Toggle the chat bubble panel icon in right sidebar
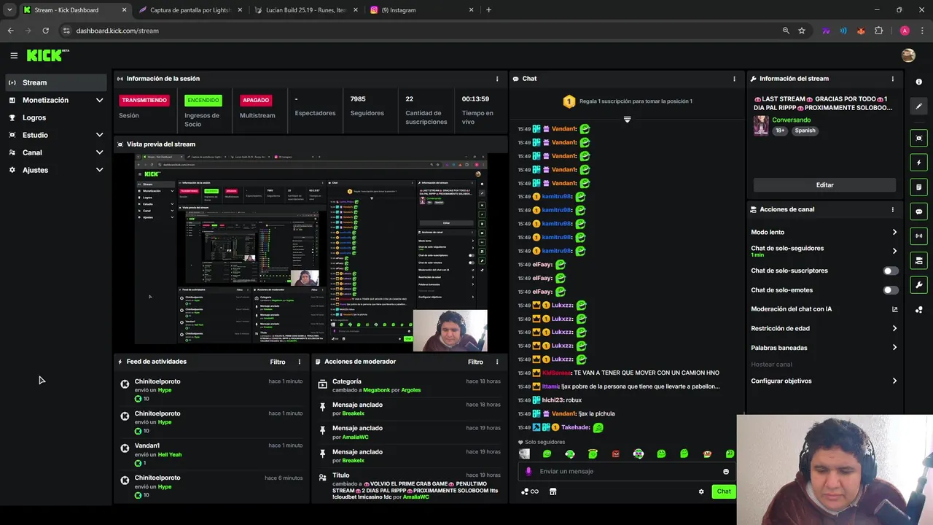Screen dimensions: 933x525 click(x=918, y=211)
